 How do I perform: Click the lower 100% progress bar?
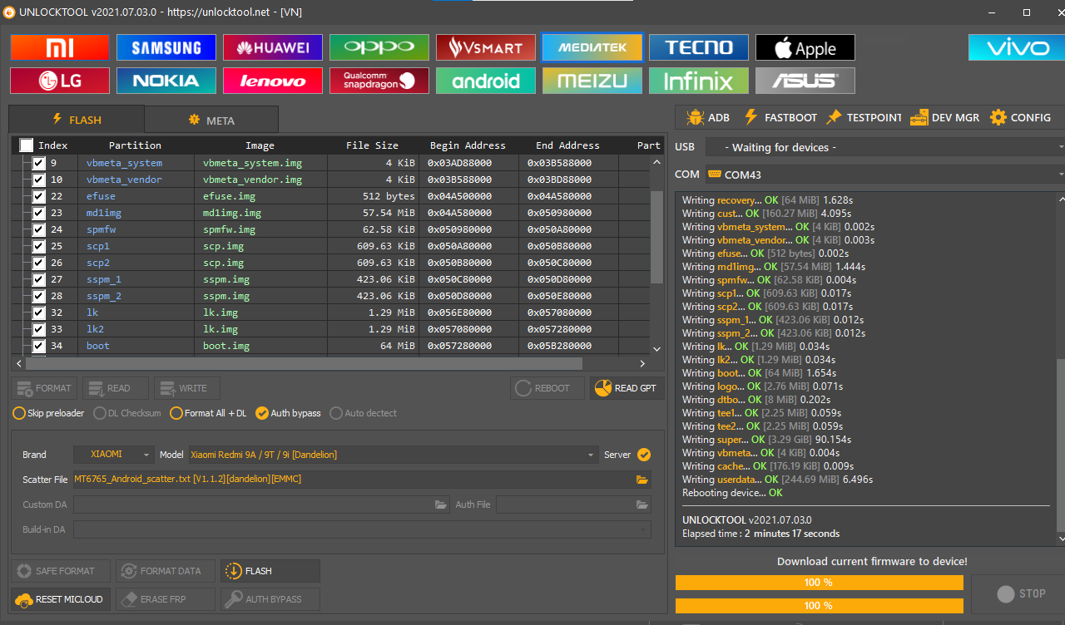coord(819,605)
